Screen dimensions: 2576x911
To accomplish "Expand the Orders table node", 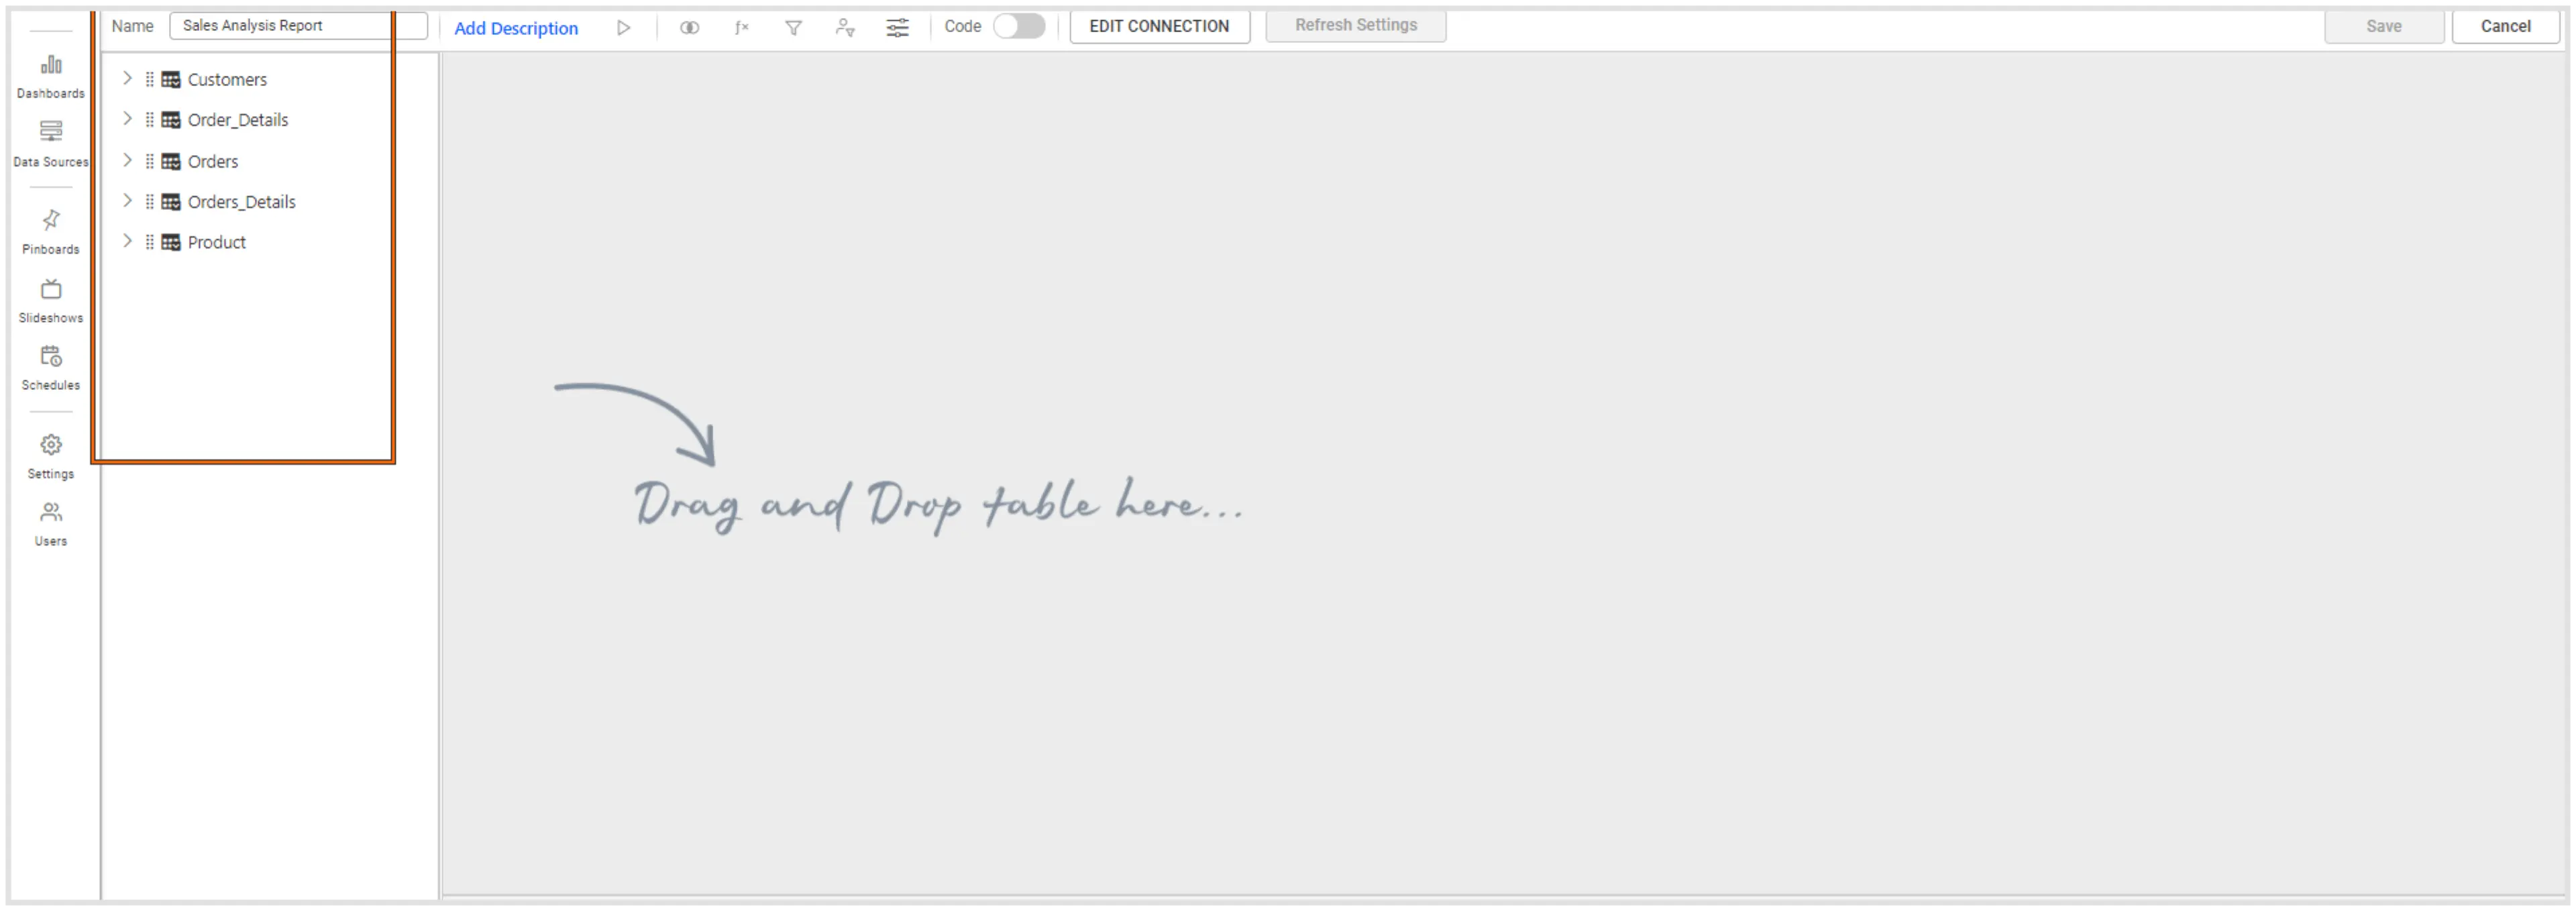I will click(127, 160).
